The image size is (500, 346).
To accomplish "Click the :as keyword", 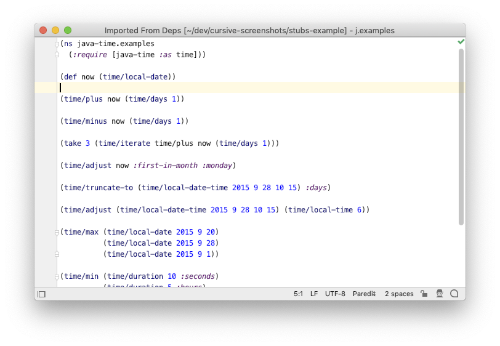I will point(165,55).
